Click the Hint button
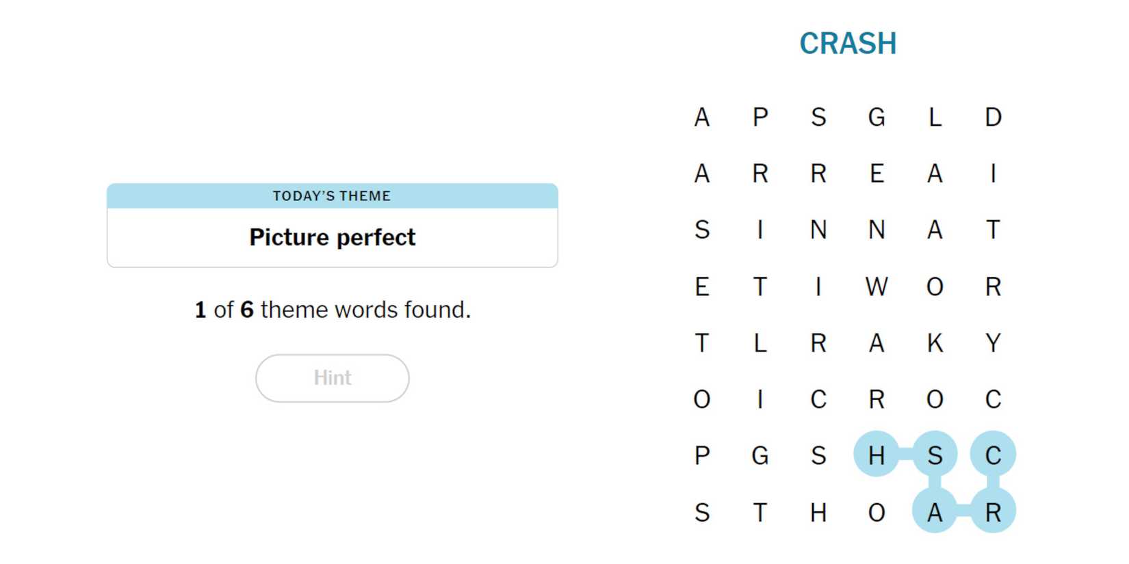Screen dimensions: 1129x564 click(x=333, y=378)
